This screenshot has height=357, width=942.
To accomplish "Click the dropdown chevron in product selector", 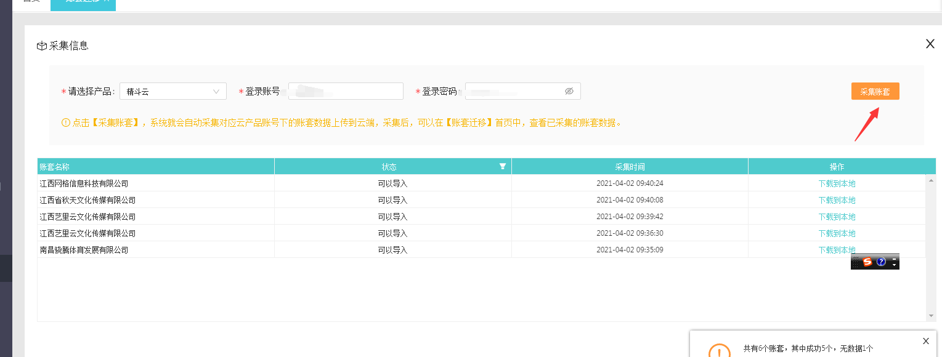I will [x=216, y=91].
